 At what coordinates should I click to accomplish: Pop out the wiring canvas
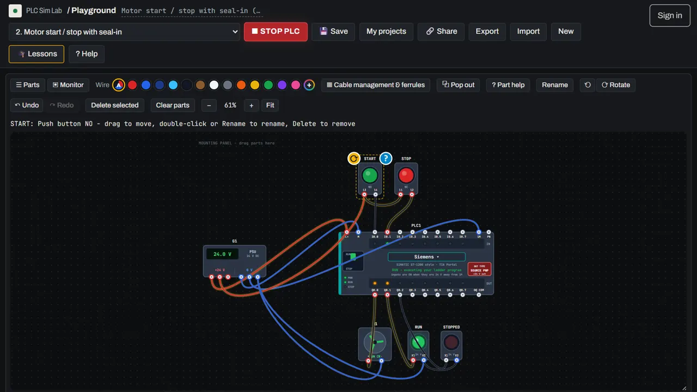click(x=458, y=85)
